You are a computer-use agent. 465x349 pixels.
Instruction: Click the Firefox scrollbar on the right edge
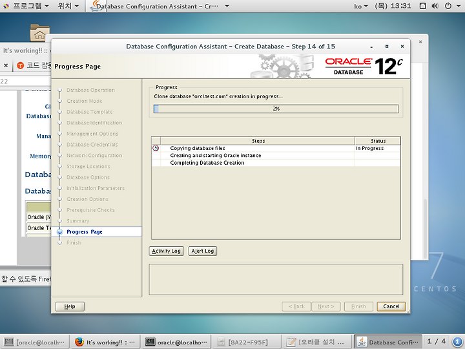425,229
